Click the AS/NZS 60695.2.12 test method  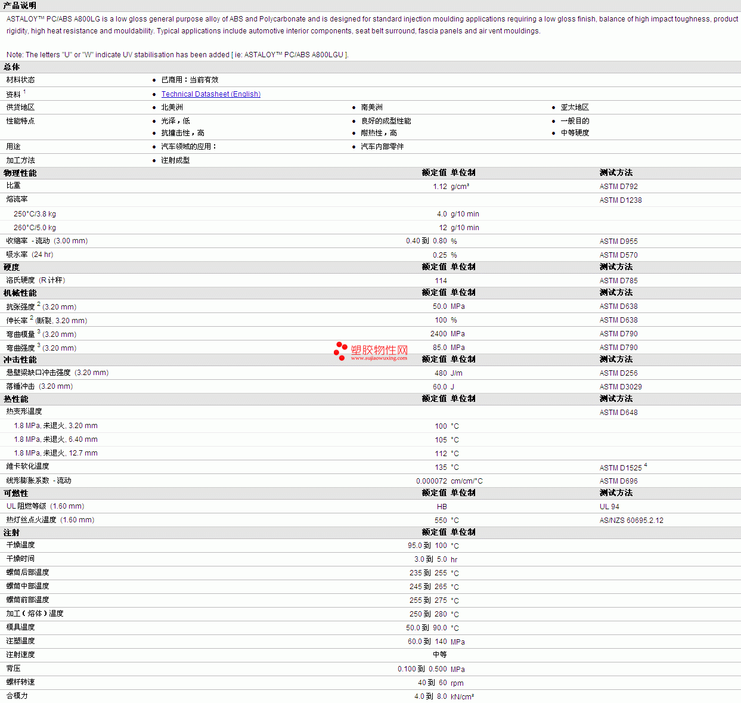[631, 521]
